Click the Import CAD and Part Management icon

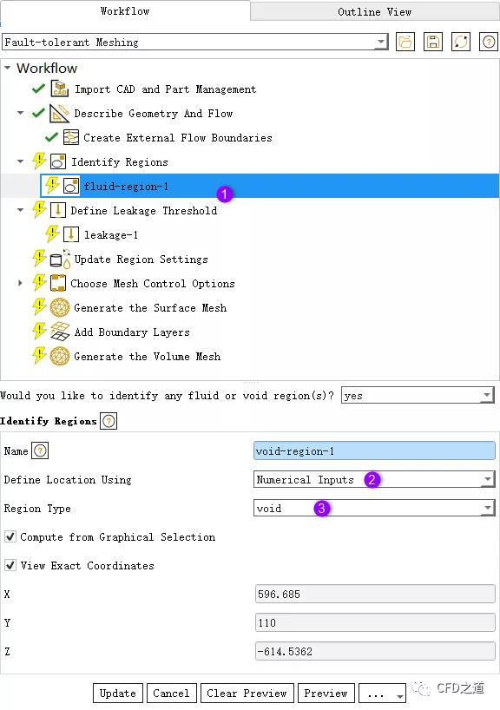[x=59, y=89]
